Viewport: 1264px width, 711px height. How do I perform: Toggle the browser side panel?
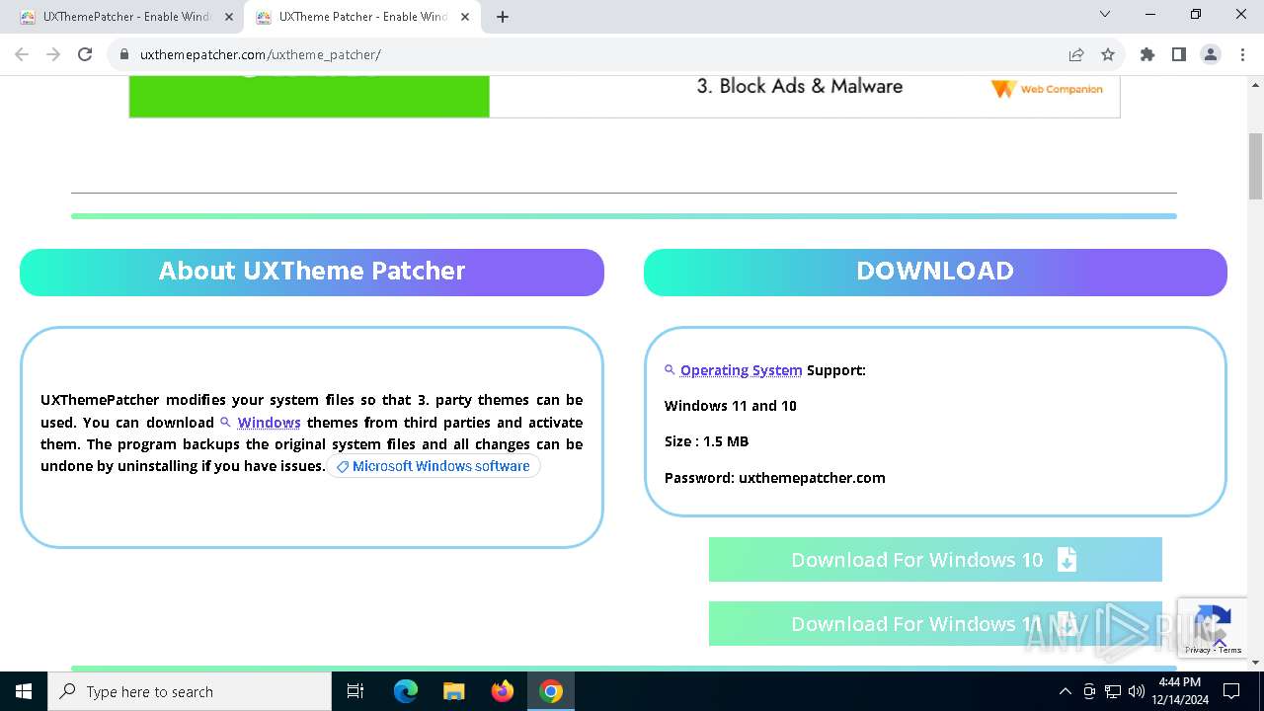[x=1179, y=54]
